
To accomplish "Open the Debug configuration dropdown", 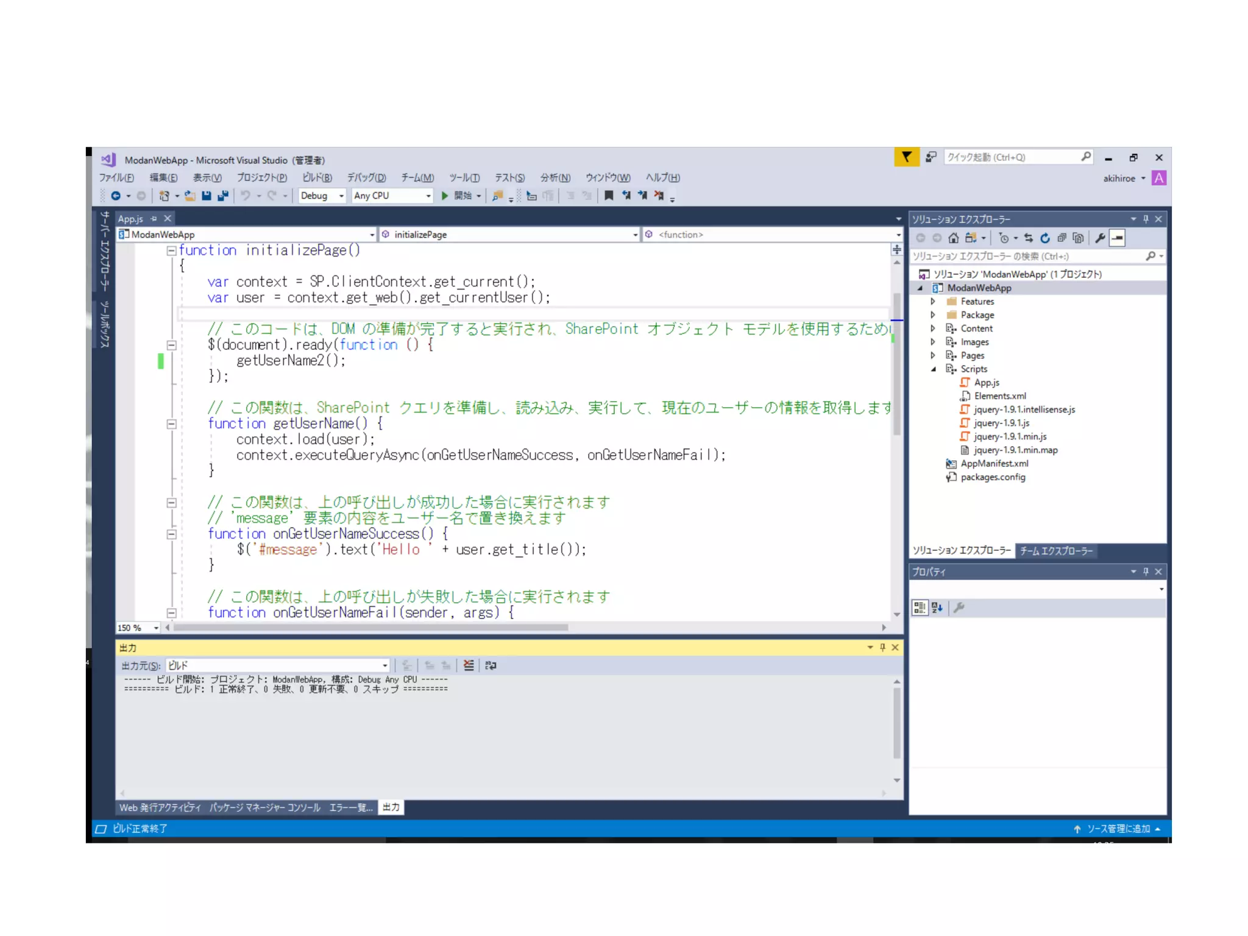I will point(341,196).
